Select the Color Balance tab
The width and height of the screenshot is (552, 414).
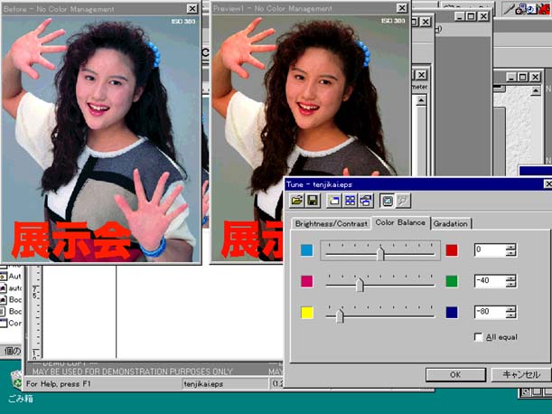[x=400, y=222]
